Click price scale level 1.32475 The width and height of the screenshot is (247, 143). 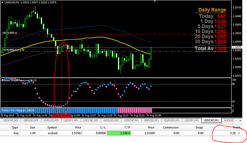click(x=237, y=76)
